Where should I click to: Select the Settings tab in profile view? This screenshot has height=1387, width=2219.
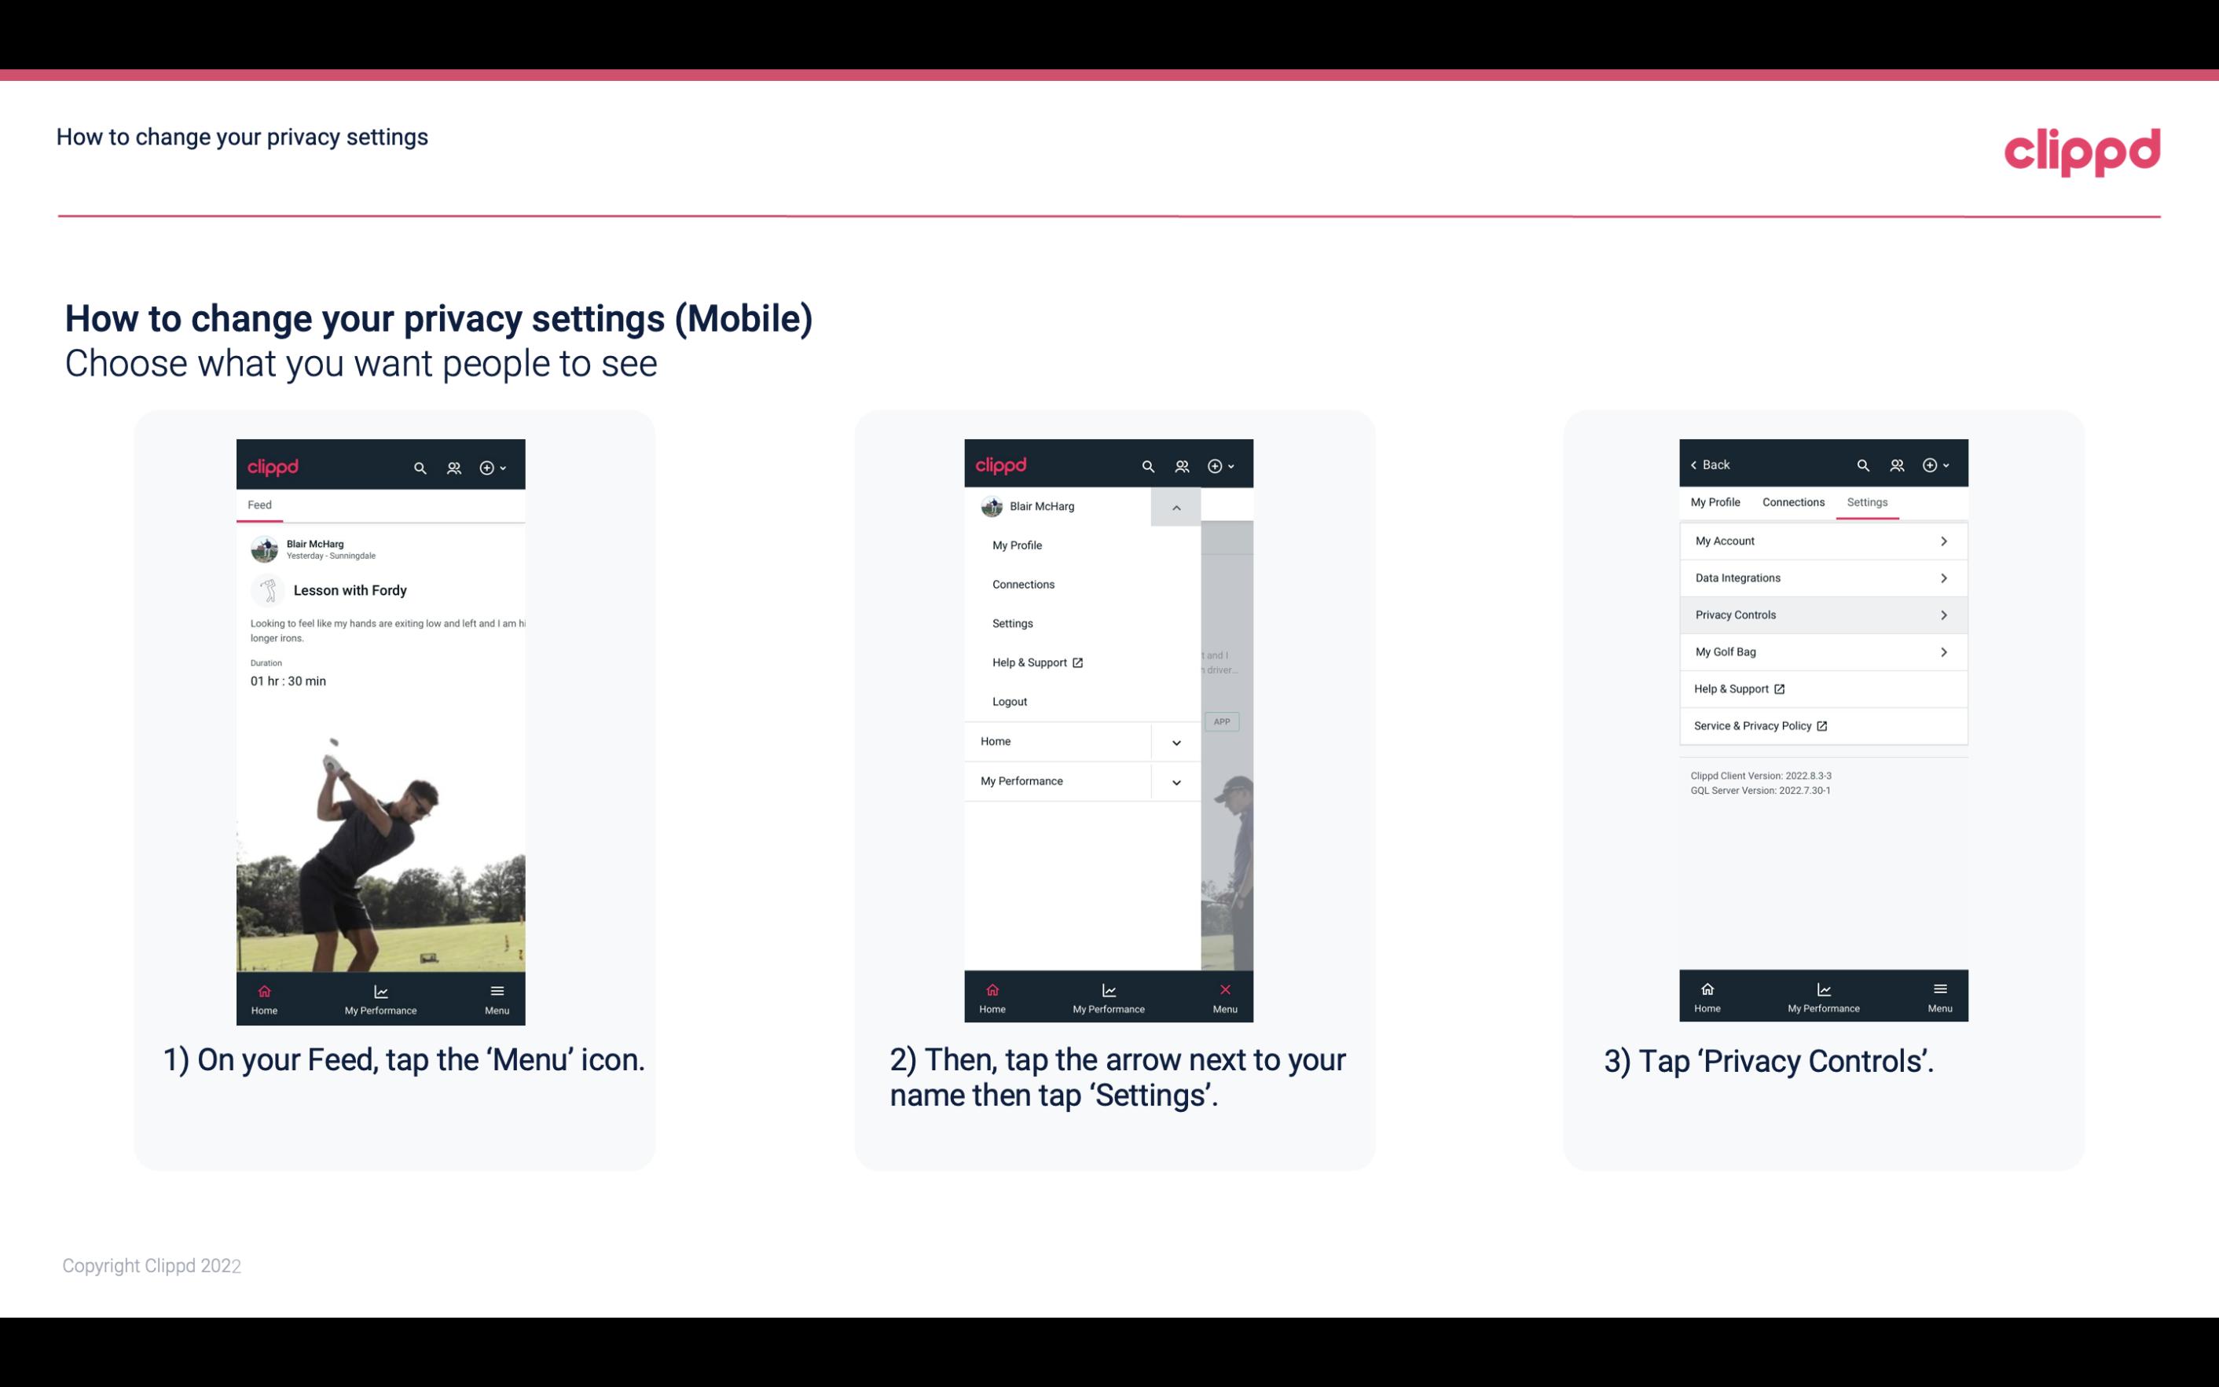pyautogui.click(x=1868, y=501)
